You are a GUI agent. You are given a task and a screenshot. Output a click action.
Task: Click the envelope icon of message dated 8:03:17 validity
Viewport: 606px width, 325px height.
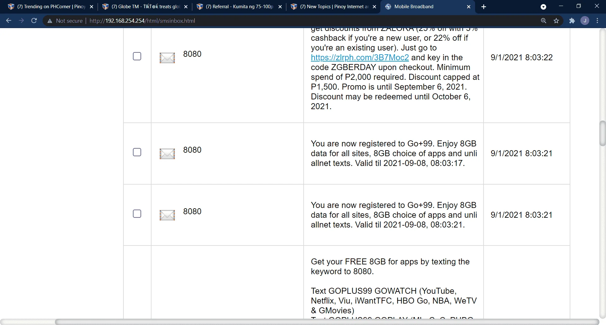point(167,154)
